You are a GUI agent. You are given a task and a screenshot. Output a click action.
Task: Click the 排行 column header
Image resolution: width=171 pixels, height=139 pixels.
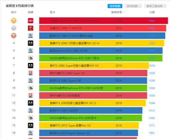pos(14,12)
